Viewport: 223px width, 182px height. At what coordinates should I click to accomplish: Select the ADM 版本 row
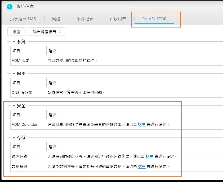(117, 61)
